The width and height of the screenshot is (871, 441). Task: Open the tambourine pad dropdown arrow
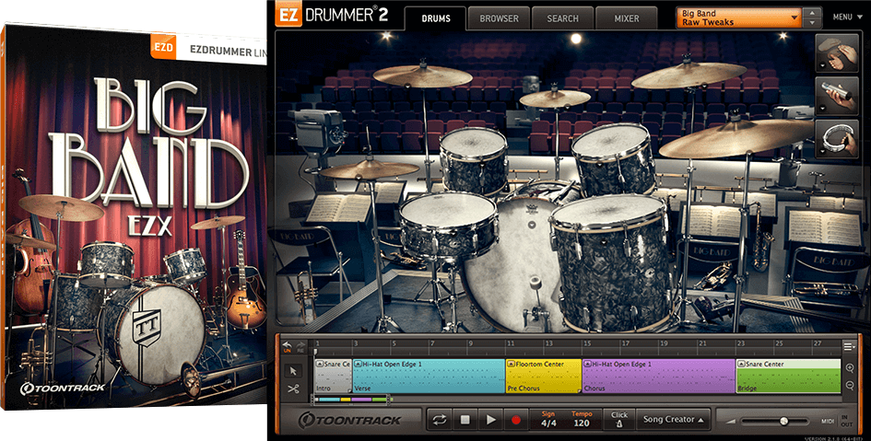click(822, 151)
